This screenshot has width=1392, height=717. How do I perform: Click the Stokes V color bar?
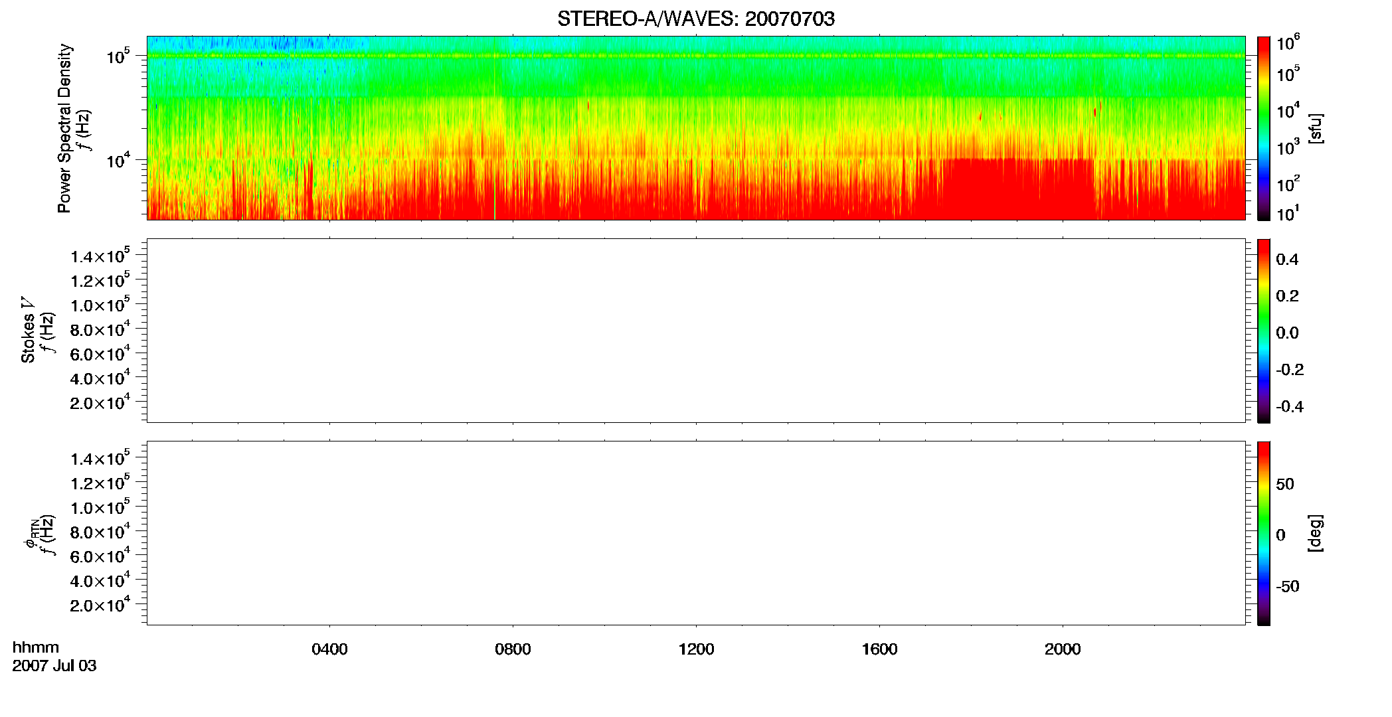tap(1264, 331)
